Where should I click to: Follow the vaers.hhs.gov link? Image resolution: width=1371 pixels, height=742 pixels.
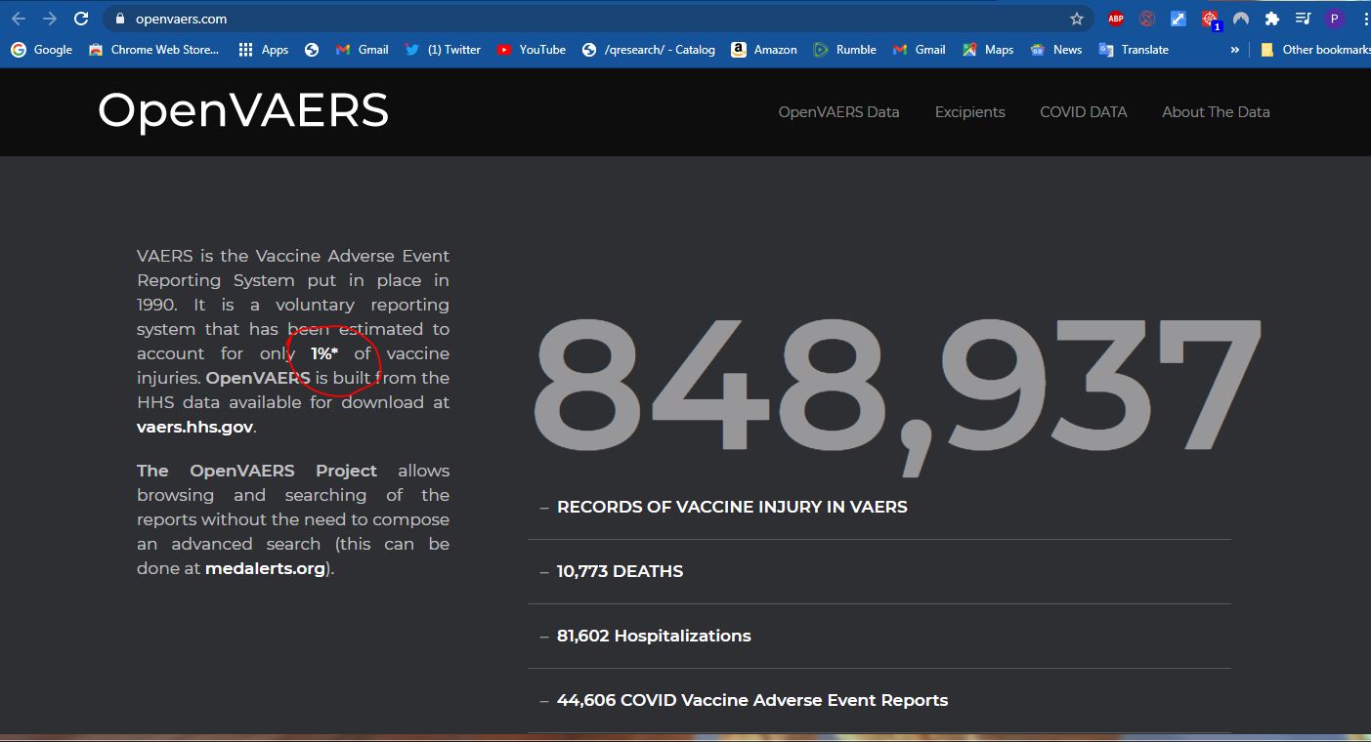194,427
